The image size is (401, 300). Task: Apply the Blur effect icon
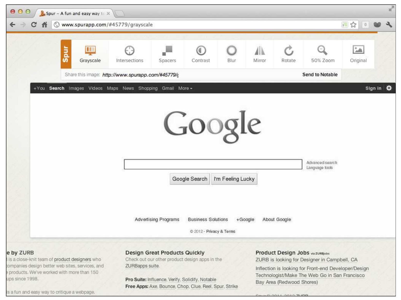click(x=232, y=54)
